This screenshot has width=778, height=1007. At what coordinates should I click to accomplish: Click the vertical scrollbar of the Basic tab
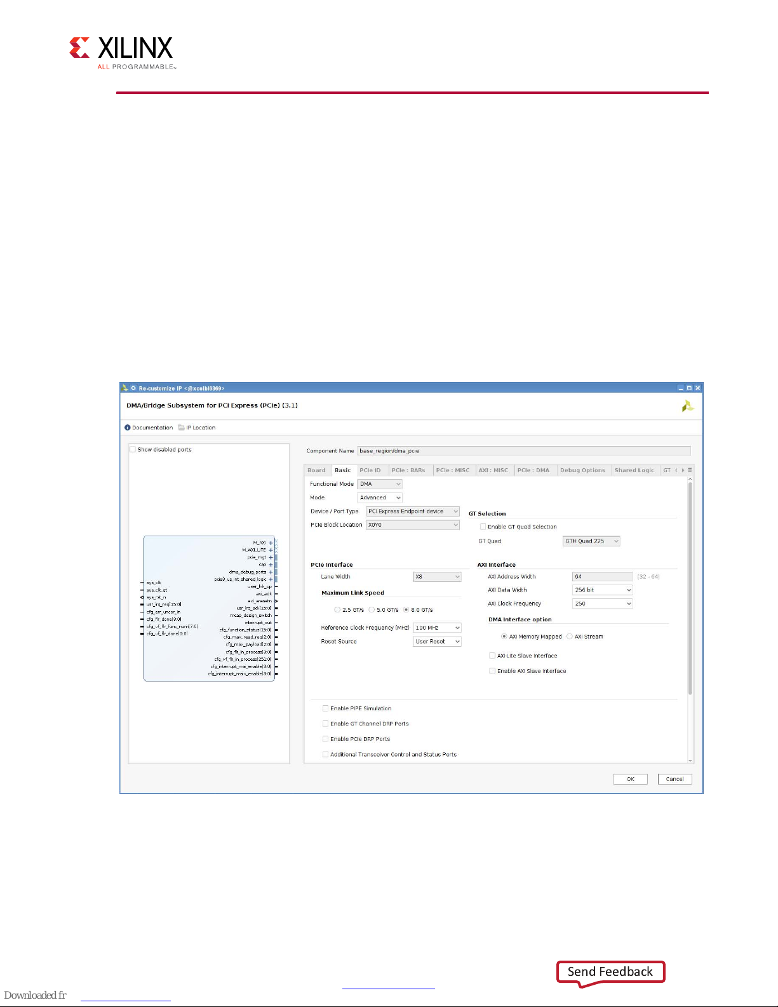pyautogui.click(x=690, y=588)
